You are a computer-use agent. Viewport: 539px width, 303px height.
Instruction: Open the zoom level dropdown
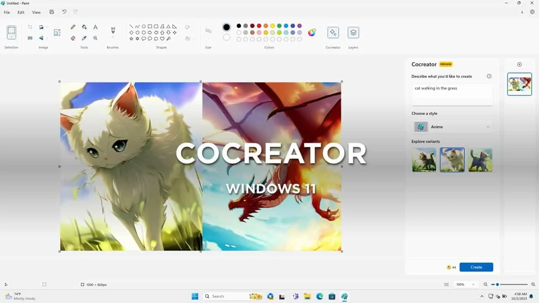tap(465, 284)
